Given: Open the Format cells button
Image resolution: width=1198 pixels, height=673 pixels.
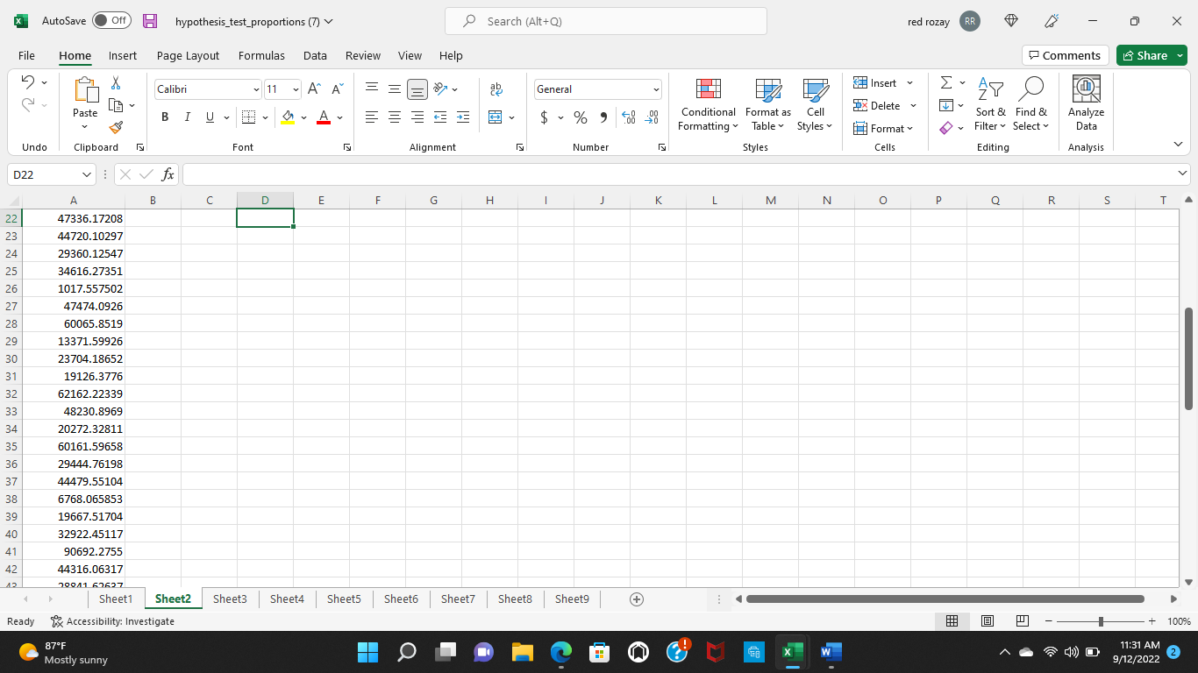Looking at the screenshot, I should coord(883,128).
